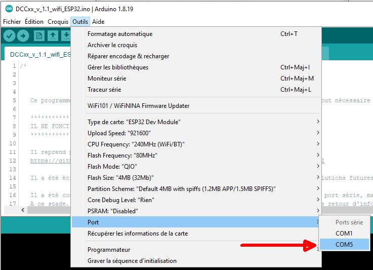Click the Open sketch up-arrow icon
This screenshot has height=270, width=373.
click(53, 36)
